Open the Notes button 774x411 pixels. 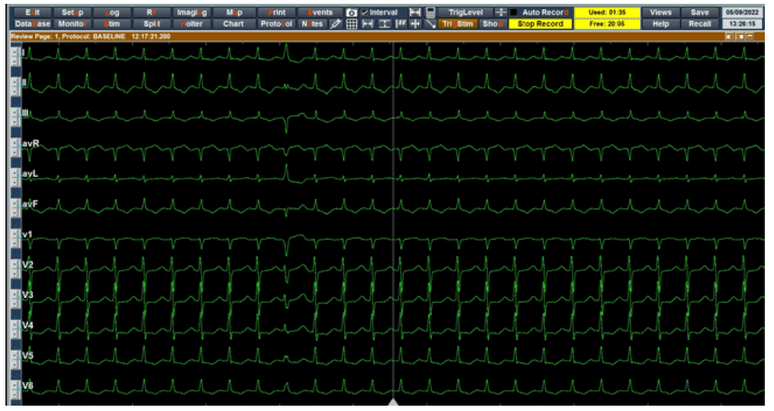[313, 24]
